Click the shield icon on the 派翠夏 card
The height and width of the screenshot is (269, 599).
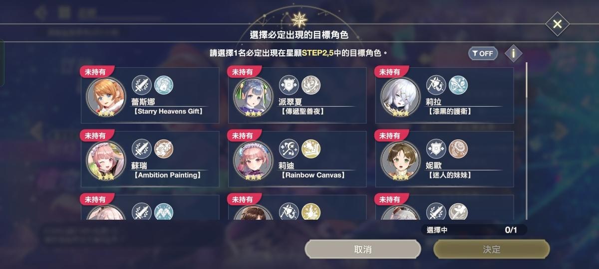coord(288,85)
